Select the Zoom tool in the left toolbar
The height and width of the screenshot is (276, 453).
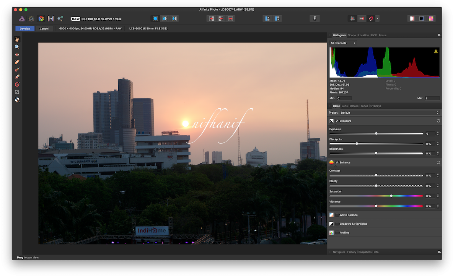(17, 46)
